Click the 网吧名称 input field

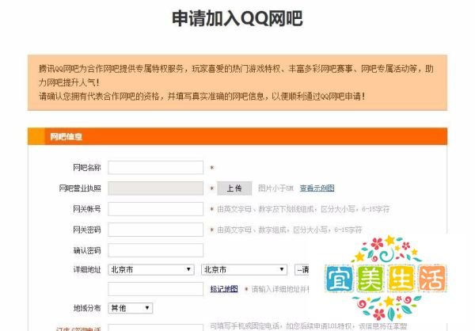[x=155, y=168]
